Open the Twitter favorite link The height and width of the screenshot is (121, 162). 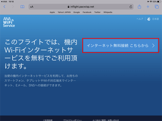coord(97,12)
